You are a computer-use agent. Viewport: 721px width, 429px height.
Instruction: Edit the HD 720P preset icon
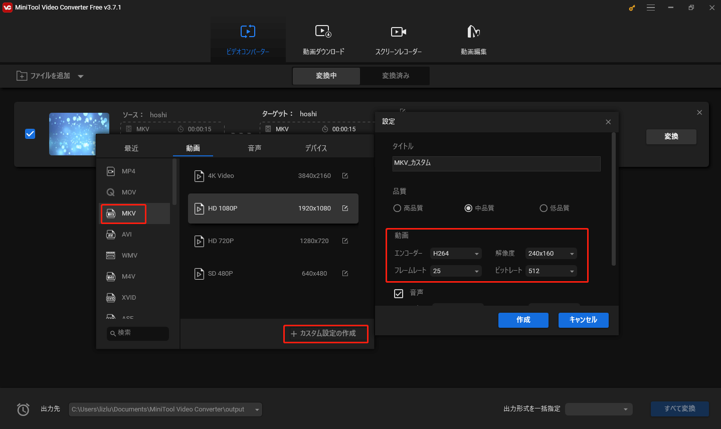(345, 241)
